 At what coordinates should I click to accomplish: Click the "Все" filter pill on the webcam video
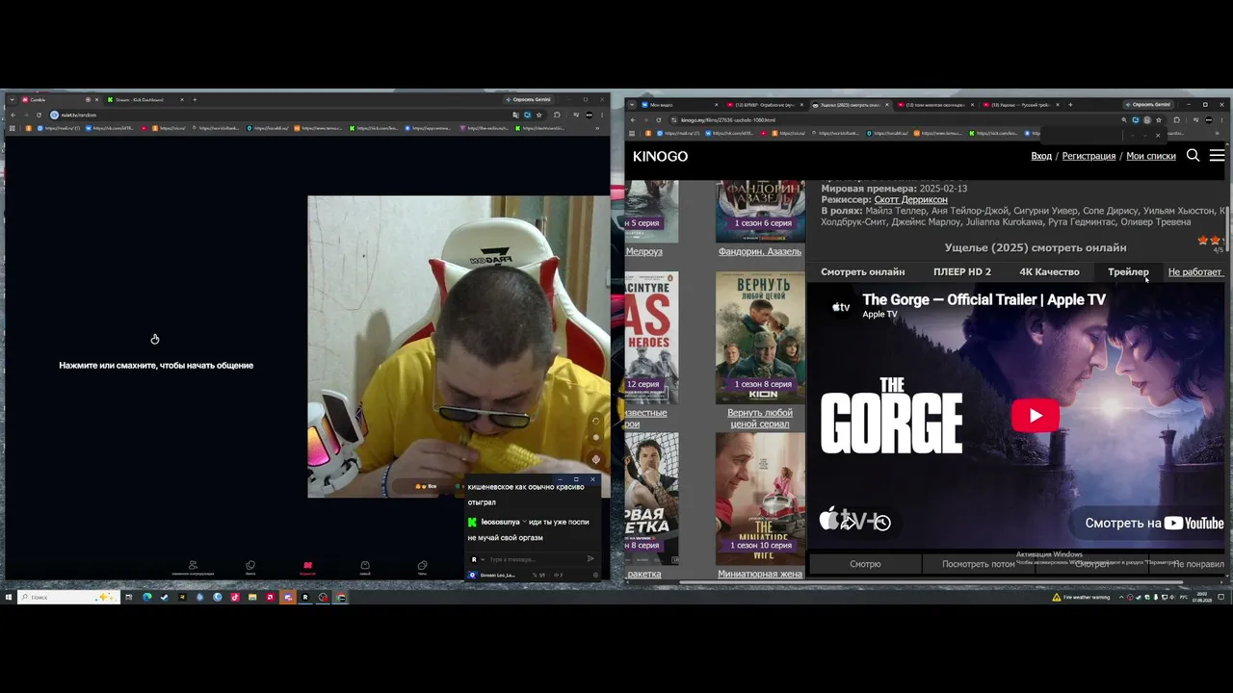(x=427, y=487)
